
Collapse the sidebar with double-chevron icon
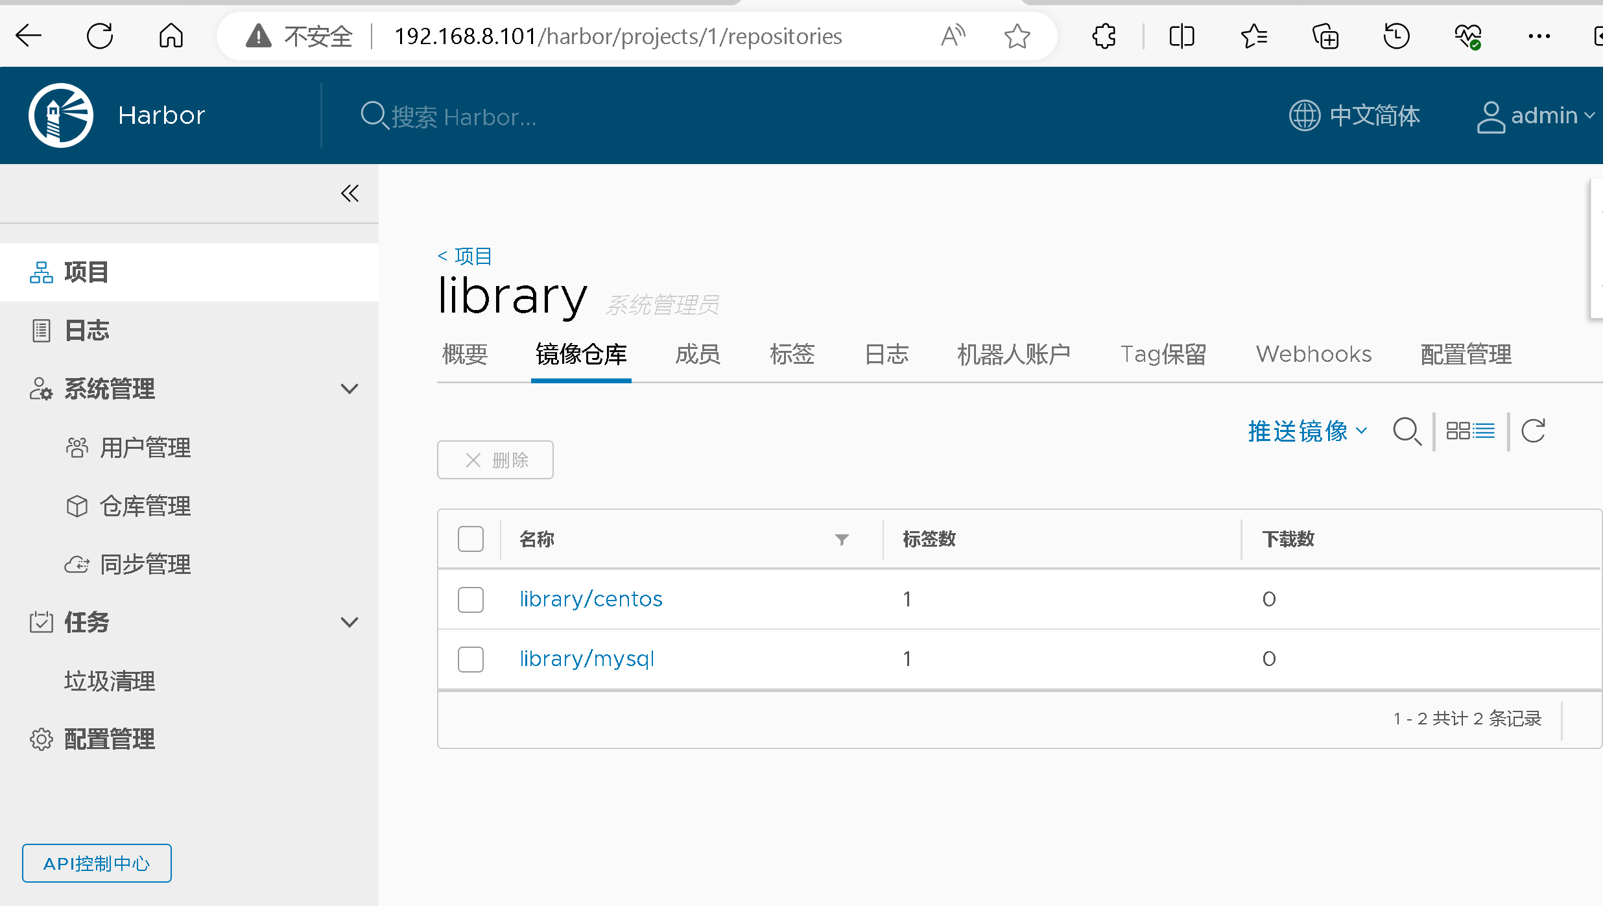[x=350, y=193]
